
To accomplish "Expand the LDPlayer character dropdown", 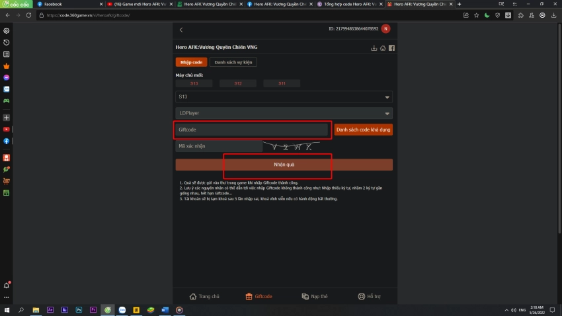I will click(x=284, y=113).
